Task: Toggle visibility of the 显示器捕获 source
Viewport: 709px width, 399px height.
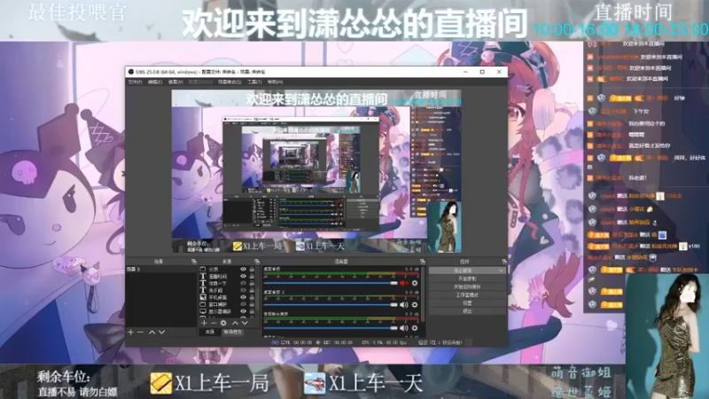Action: coord(243,311)
